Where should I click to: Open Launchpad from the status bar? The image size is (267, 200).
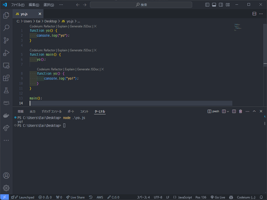pos(22,197)
